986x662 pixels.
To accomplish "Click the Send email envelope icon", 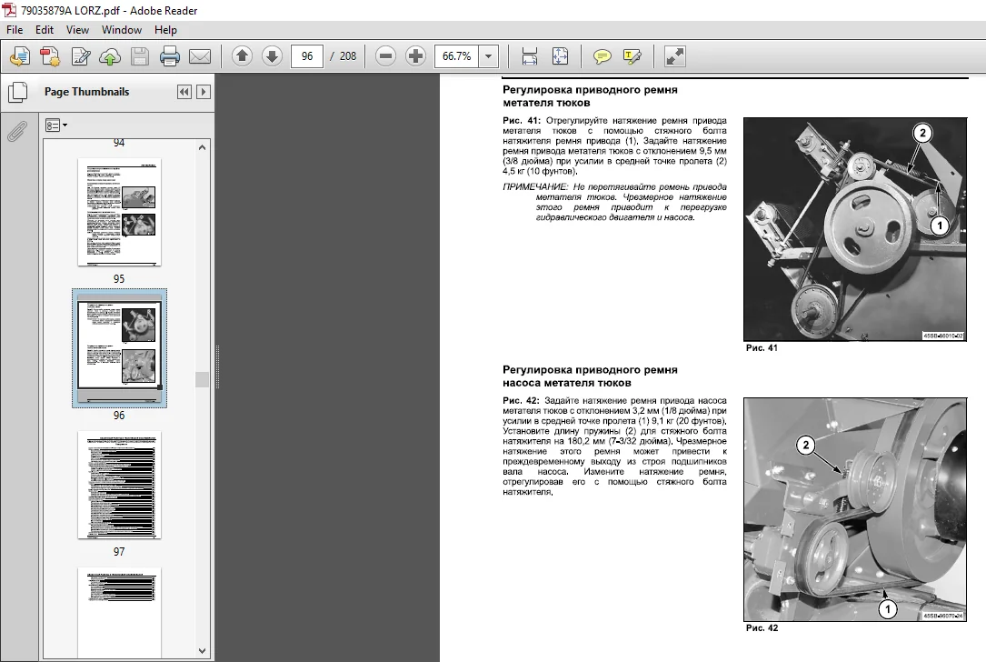I will tap(200, 56).
